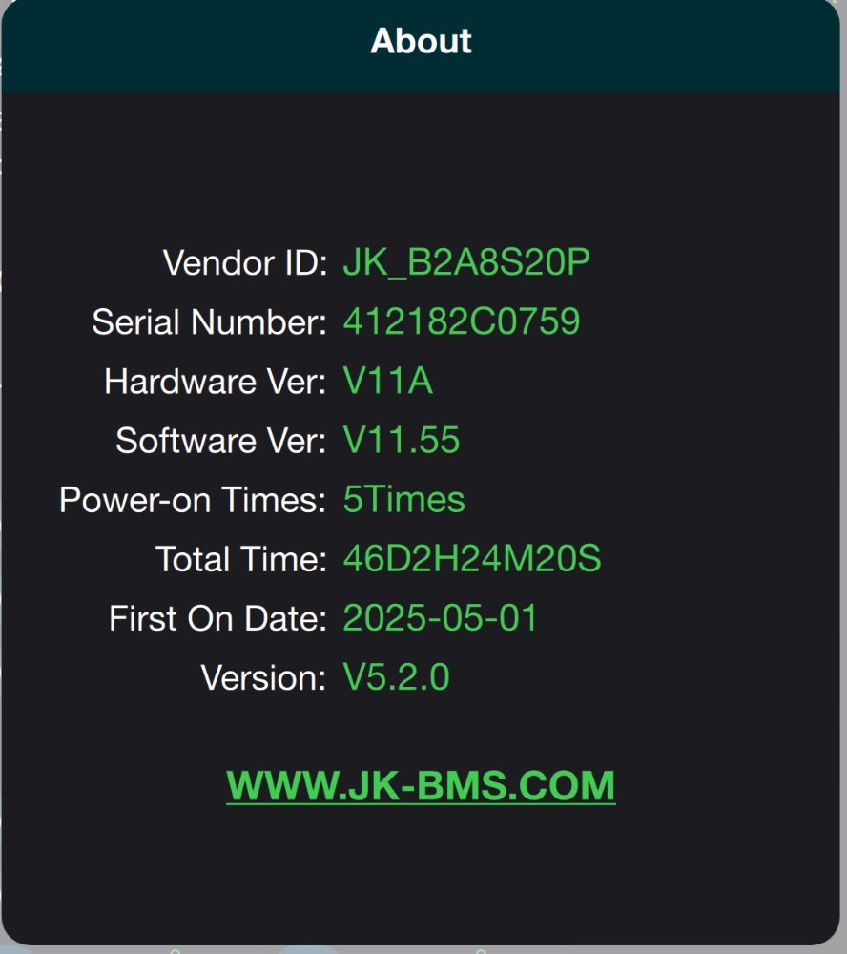Click total time value 46D2H24M20S
Viewport: 847px width, 954px height.
click(472, 558)
